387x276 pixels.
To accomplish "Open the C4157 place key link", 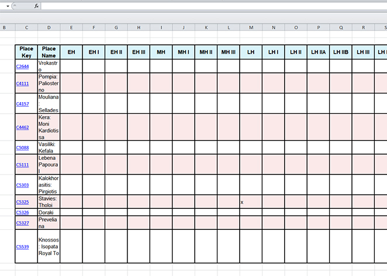I will click(22, 104).
